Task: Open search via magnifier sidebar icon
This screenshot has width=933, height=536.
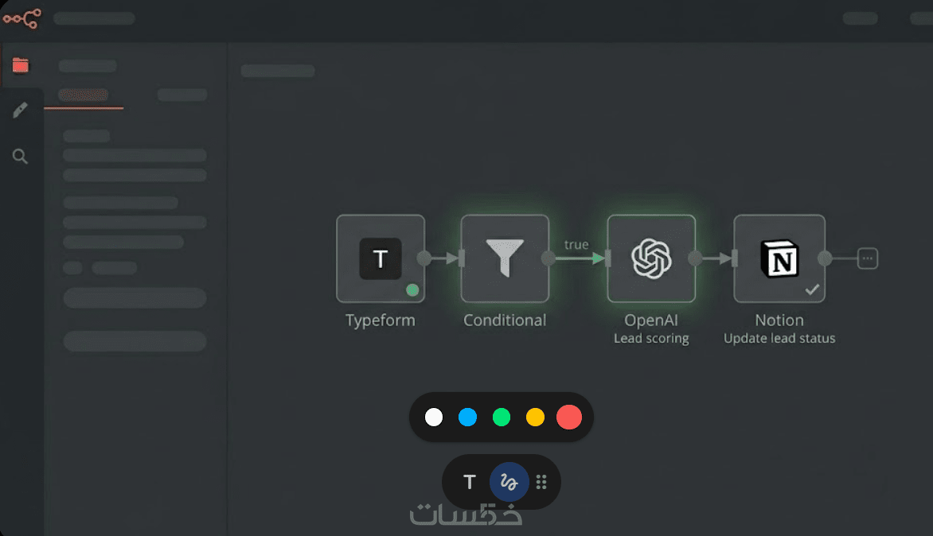Action: 20,157
